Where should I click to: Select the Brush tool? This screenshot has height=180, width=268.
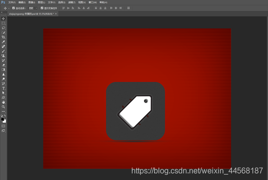tap(3, 51)
